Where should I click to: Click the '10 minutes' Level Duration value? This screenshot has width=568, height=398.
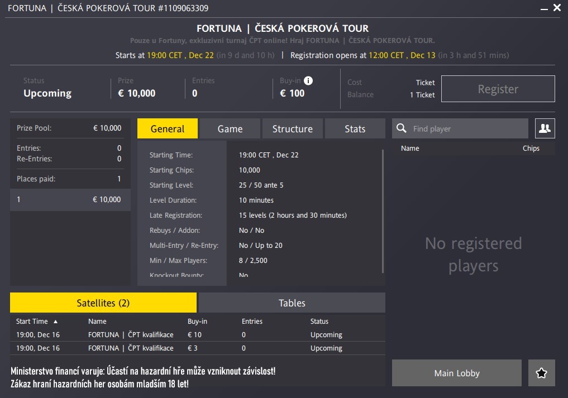pyautogui.click(x=256, y=200)
